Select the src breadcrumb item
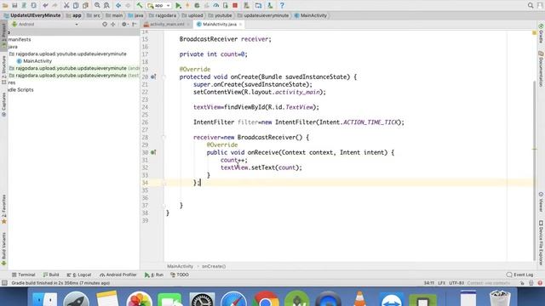 pos(94,15)
